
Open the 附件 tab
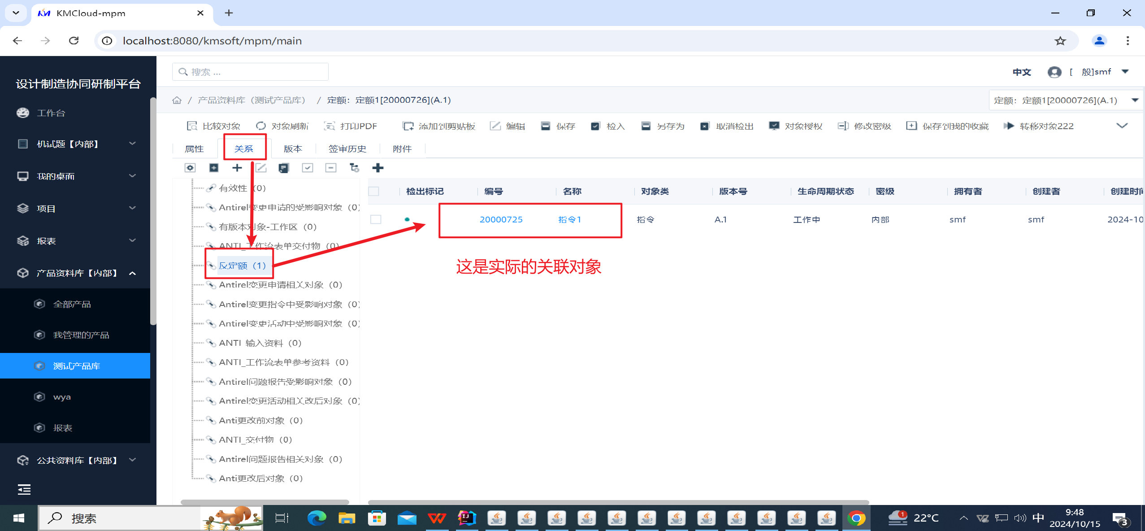(402, 149)
